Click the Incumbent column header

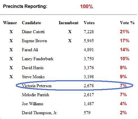coord(69,23)
